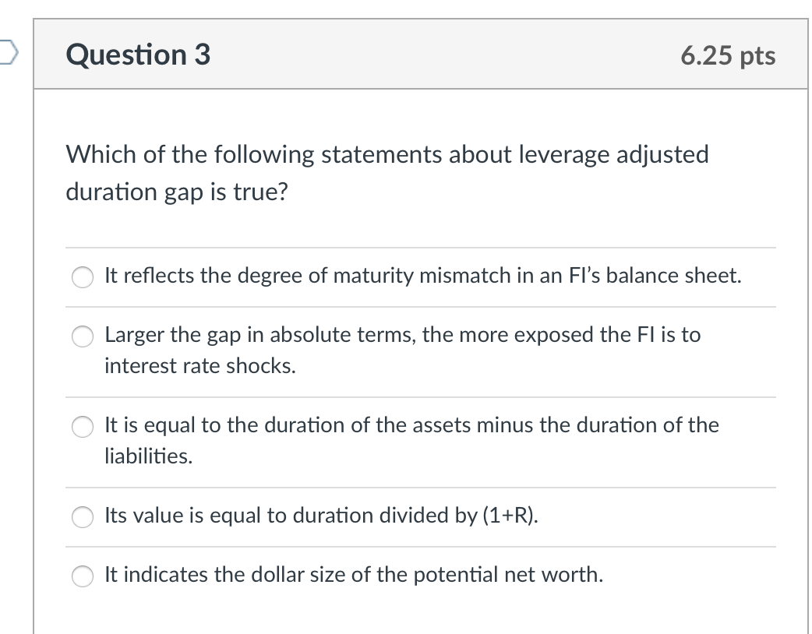The height and width of the screenshot is (634, 812).
Task: Choose the answer about duration of assets minus liabilities
Action: (83, 427)
